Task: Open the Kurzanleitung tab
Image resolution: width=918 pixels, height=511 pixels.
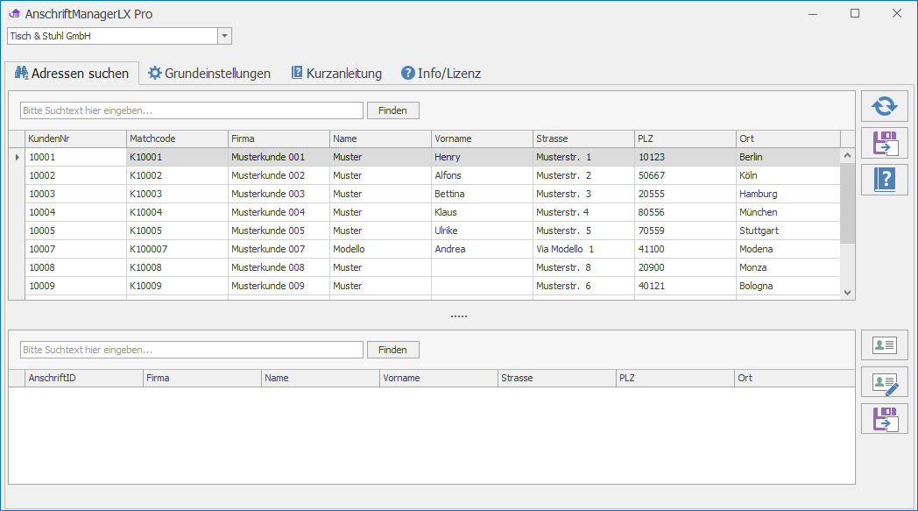Action: point(336,74)
